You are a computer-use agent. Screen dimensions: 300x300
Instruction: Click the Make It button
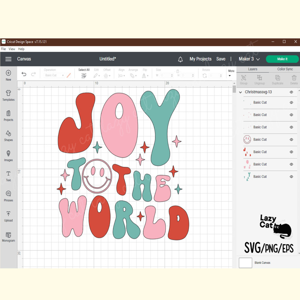tap(282, 59)
